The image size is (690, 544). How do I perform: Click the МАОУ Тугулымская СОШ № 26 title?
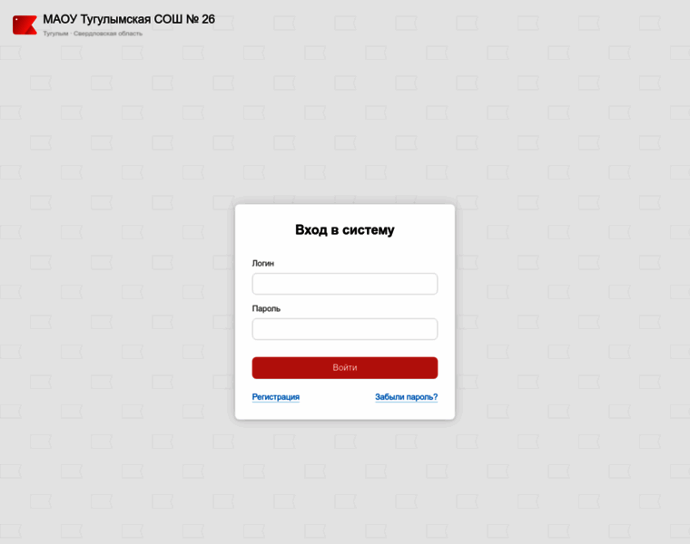(x=129, y=19)
